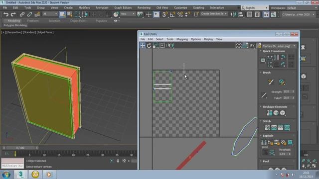The width and height of the screenshot is (319, 179).
Task: Enable Angle Snap toggle
Action: [172, 14]
